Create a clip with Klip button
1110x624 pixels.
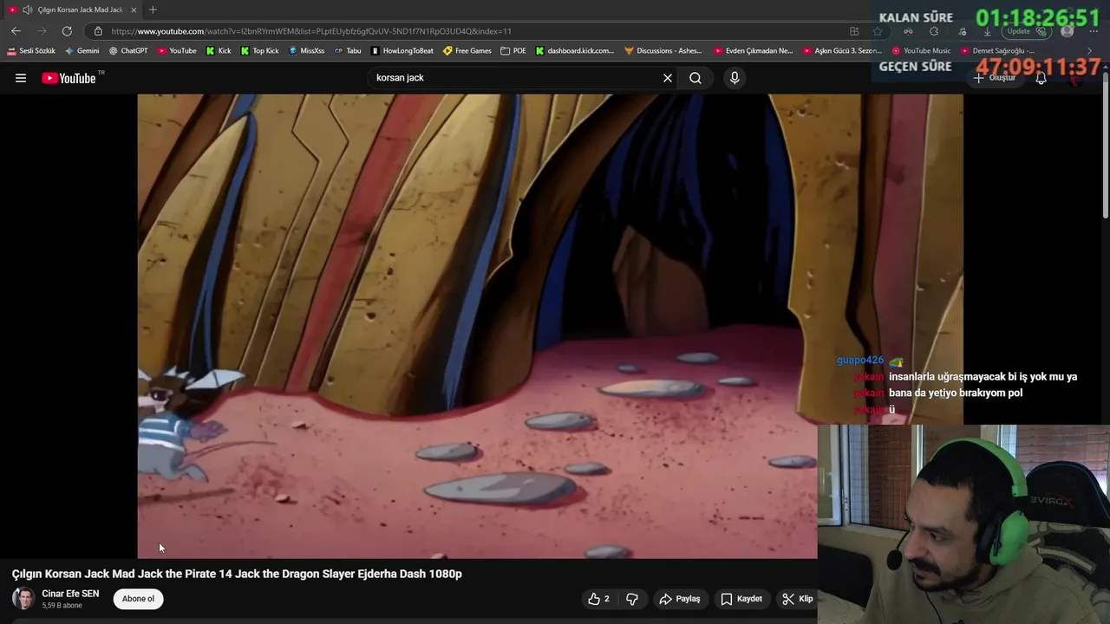798,599
